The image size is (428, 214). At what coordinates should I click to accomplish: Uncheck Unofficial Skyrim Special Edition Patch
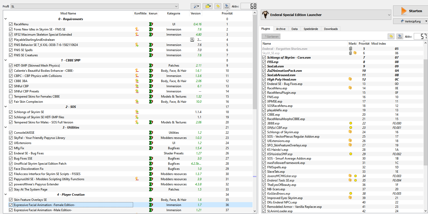point(11,163)
